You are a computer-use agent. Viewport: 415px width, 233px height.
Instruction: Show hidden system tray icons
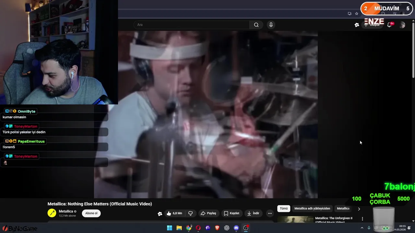362,228
